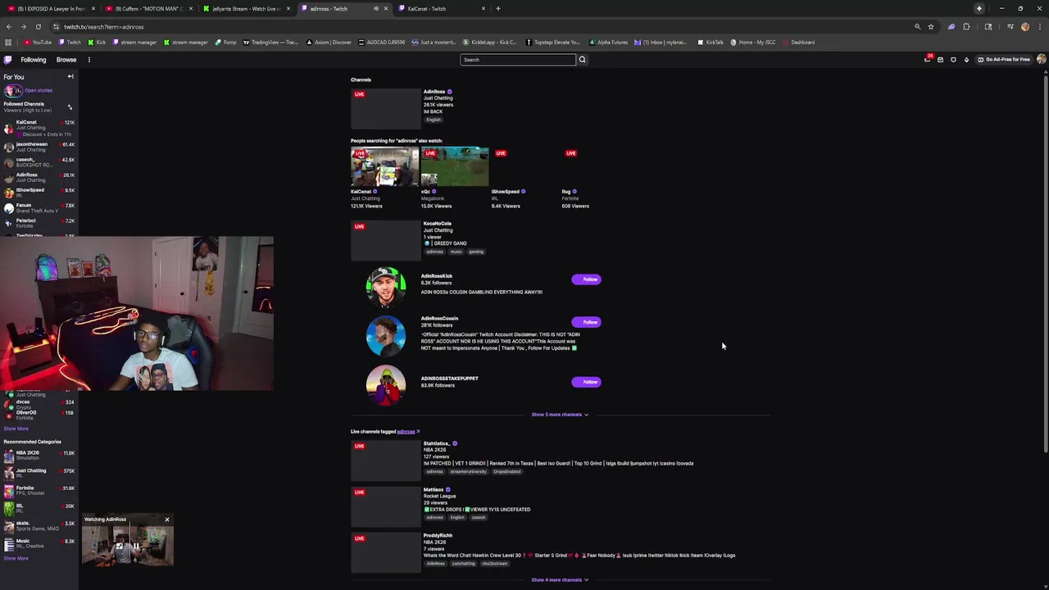Open the xQc Megabonk stream thumbnail

point(455,167)
